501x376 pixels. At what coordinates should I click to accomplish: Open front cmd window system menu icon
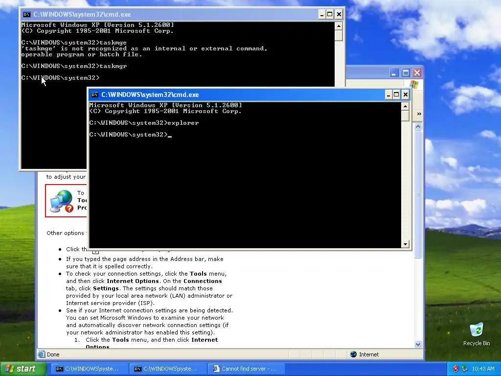point(94,94)
